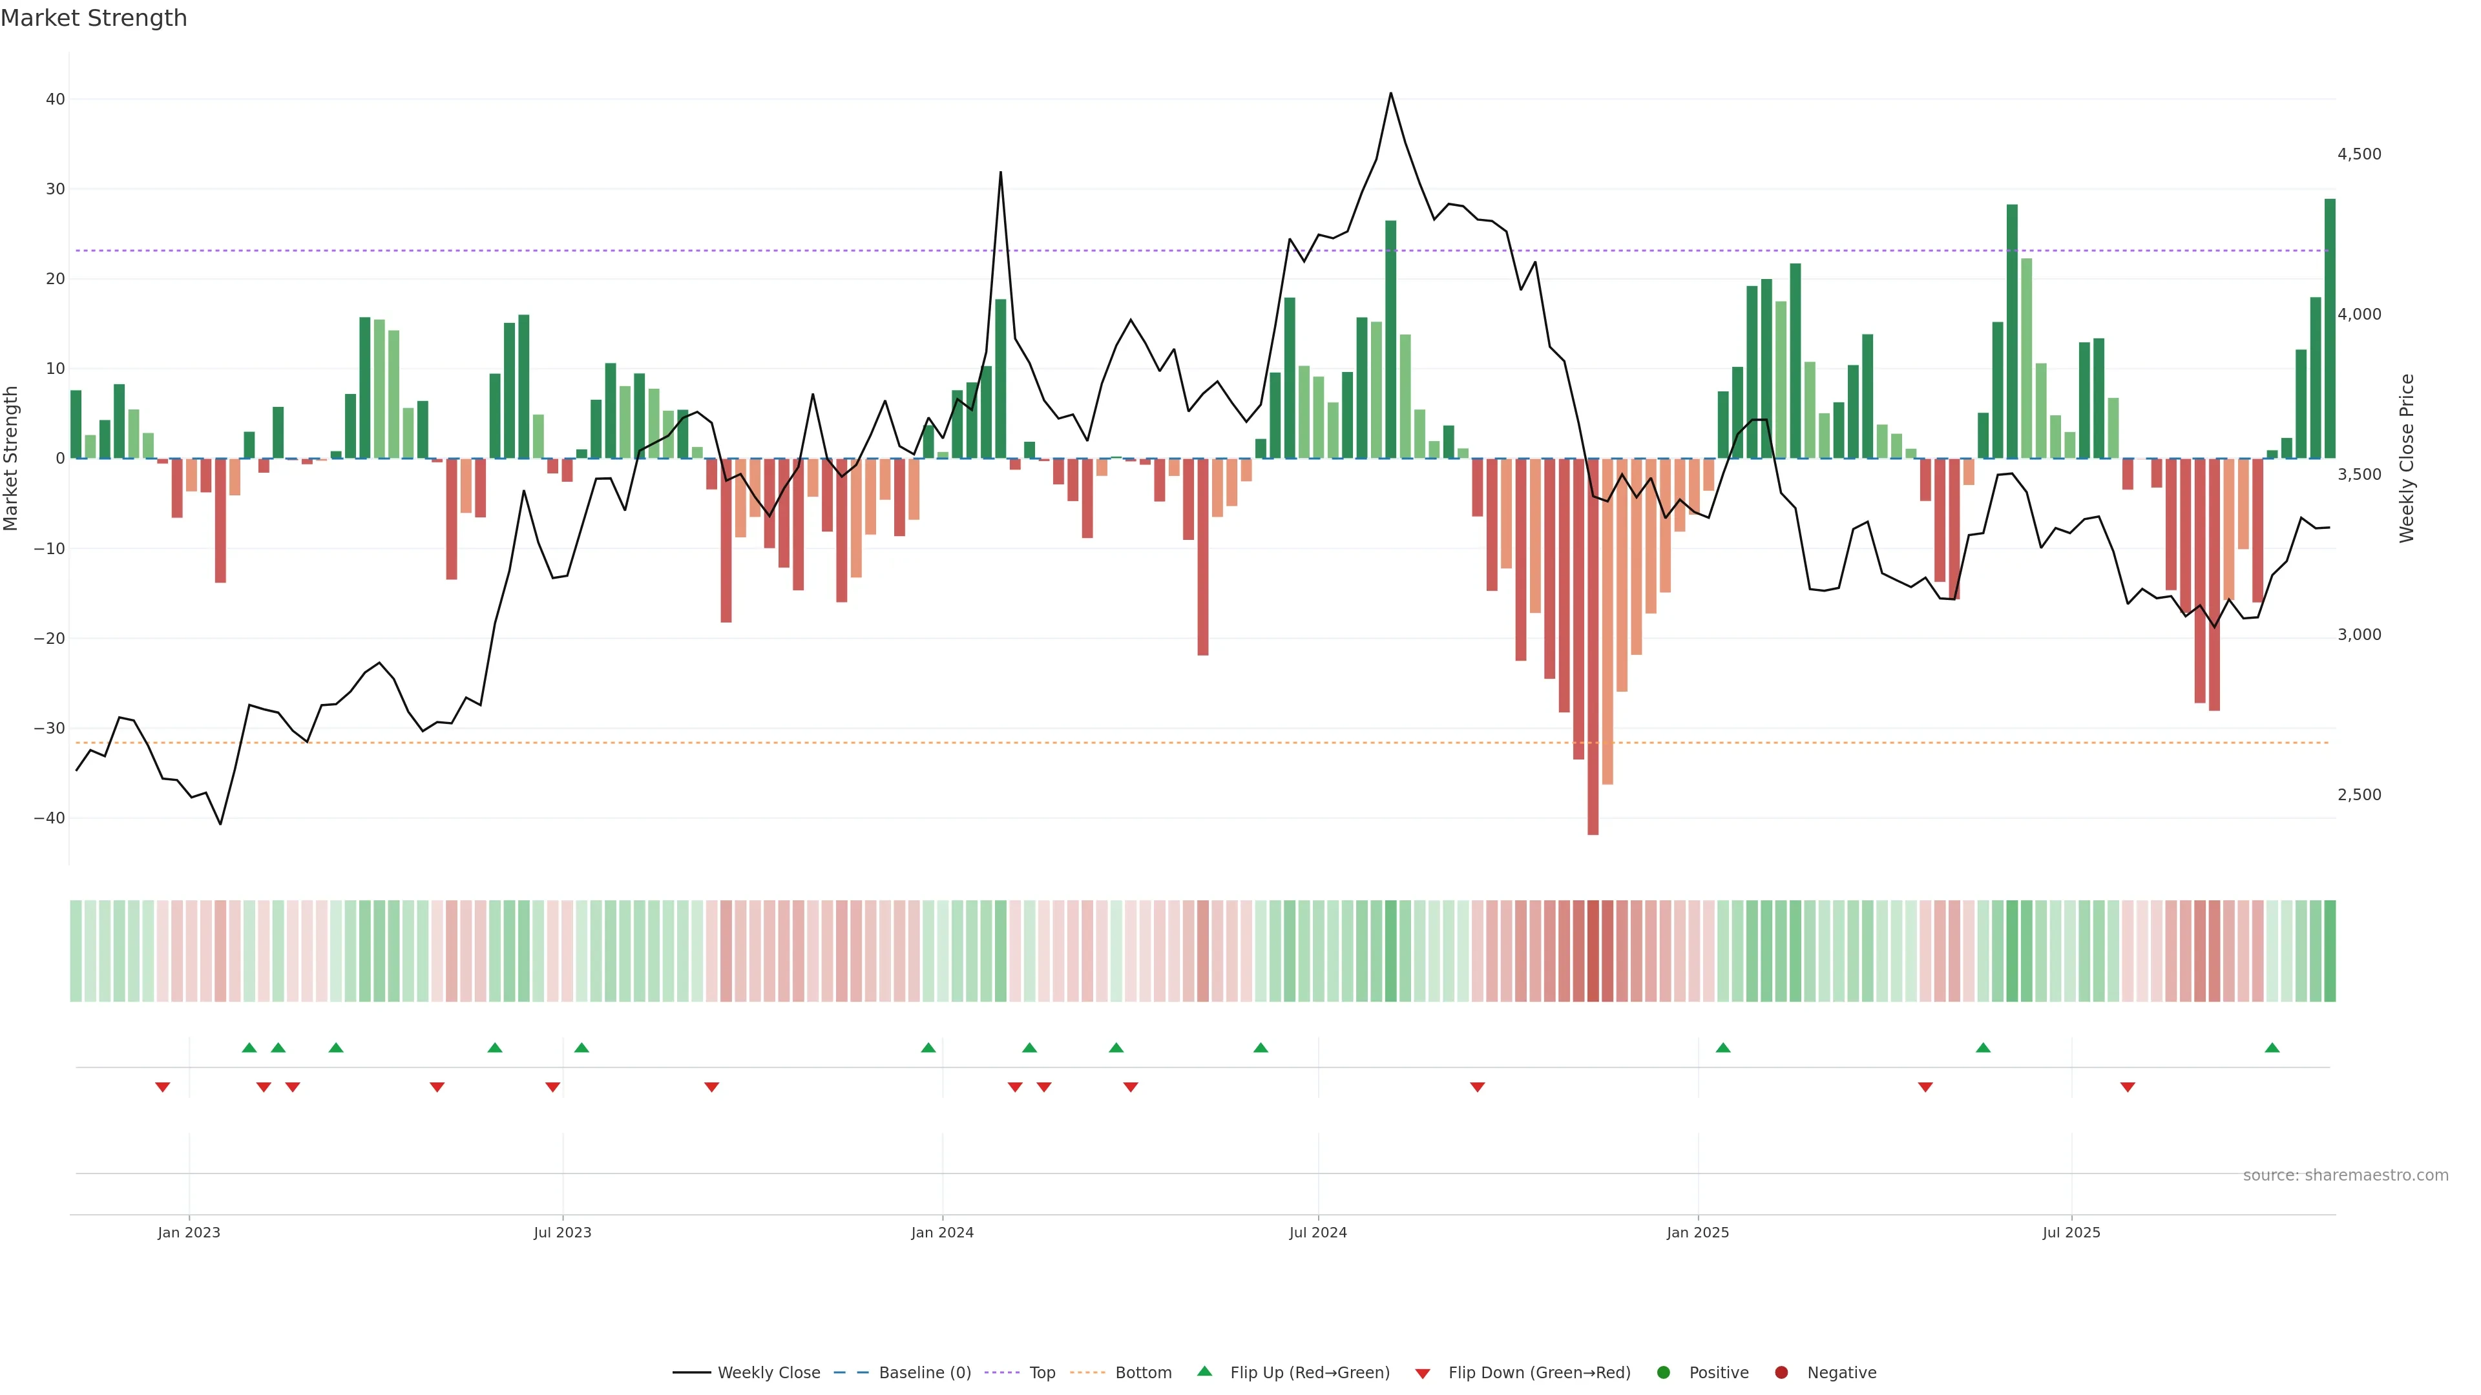Click the darkest red heatmap cell in strip
This screenshot has height=1395, width=2481.
click(1593, 950)
